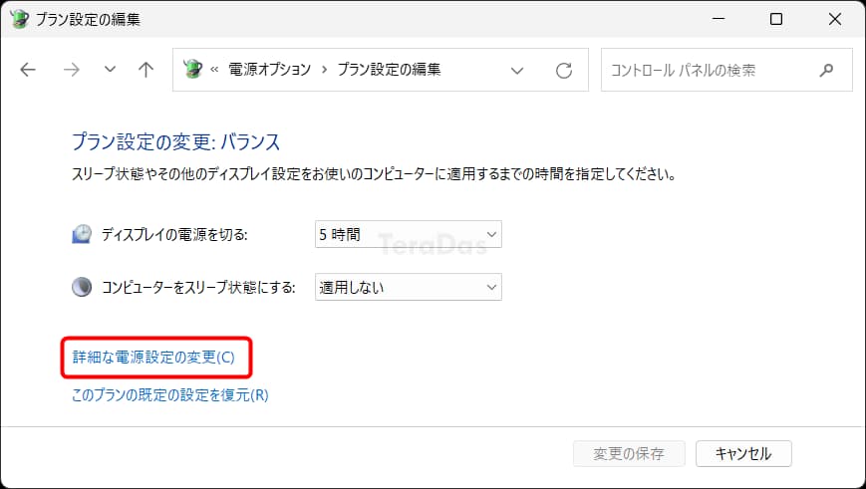Go forward with the right arrow
This screenshot has height=489, width=866.
71,70
